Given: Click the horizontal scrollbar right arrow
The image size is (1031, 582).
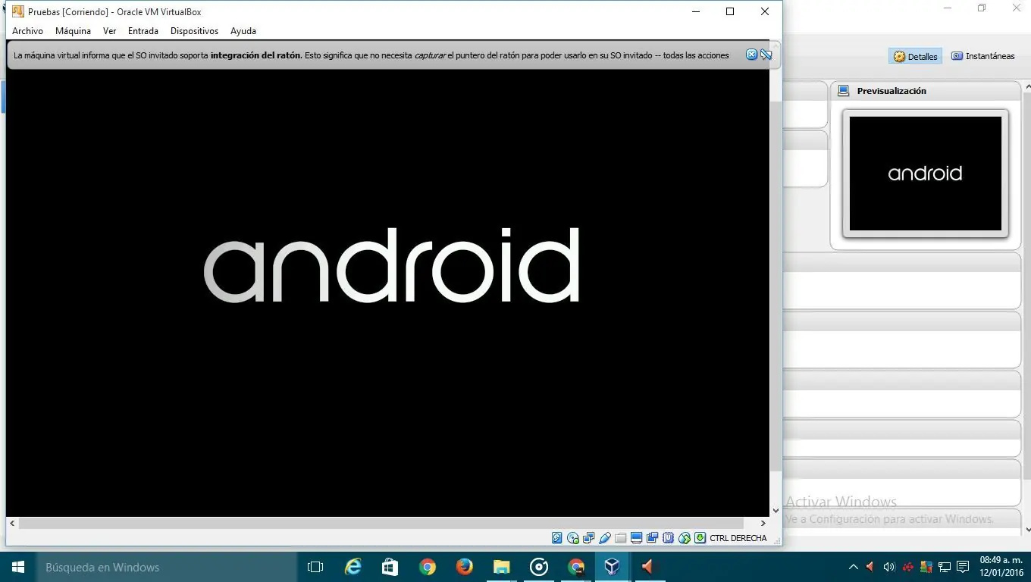Looking at the screenshot, I should (763, 523).
